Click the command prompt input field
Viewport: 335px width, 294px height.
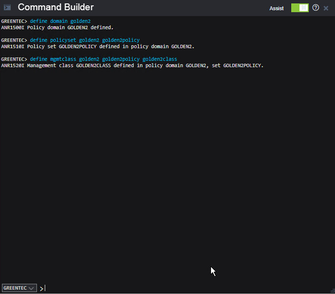(185, 288)
